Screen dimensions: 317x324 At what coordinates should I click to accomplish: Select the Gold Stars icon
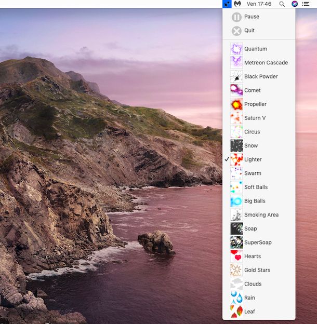(x=236, y=270)
